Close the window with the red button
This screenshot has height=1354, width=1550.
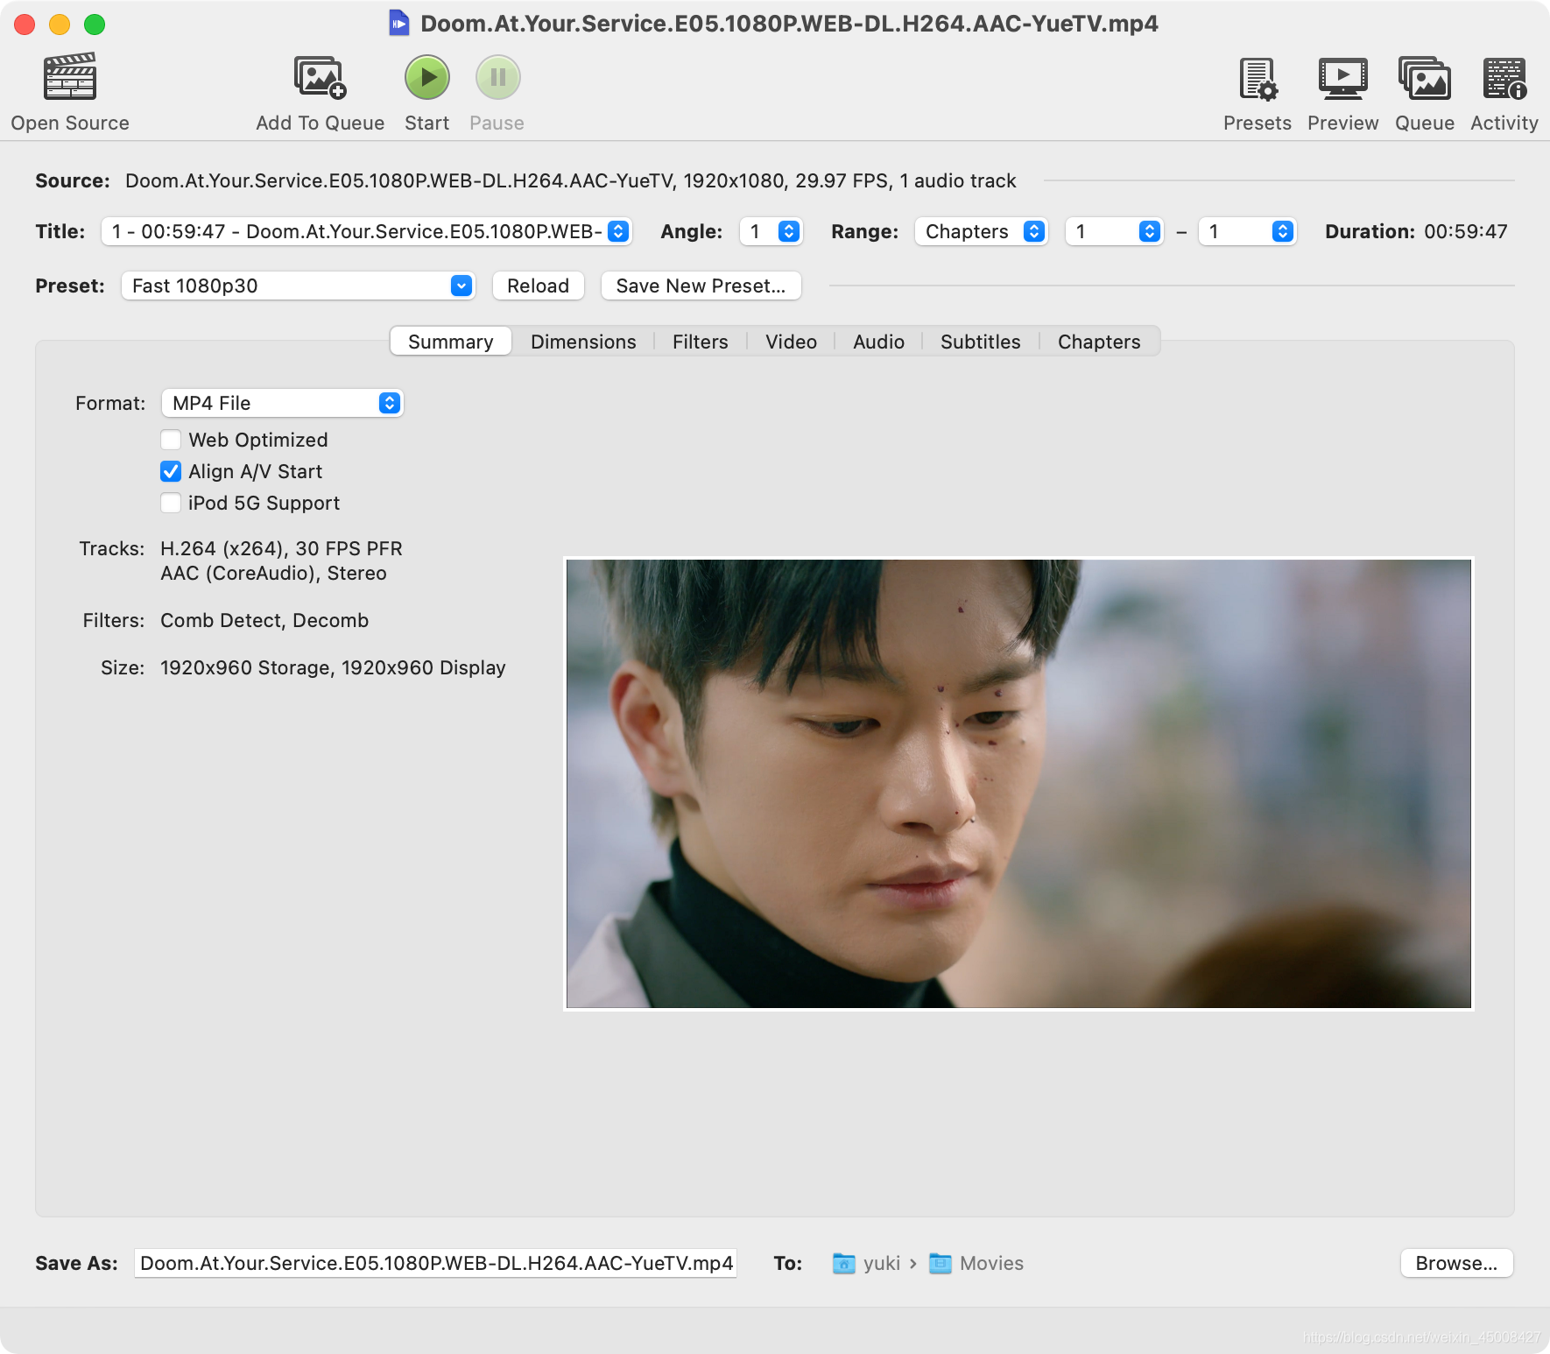point(25,25)
